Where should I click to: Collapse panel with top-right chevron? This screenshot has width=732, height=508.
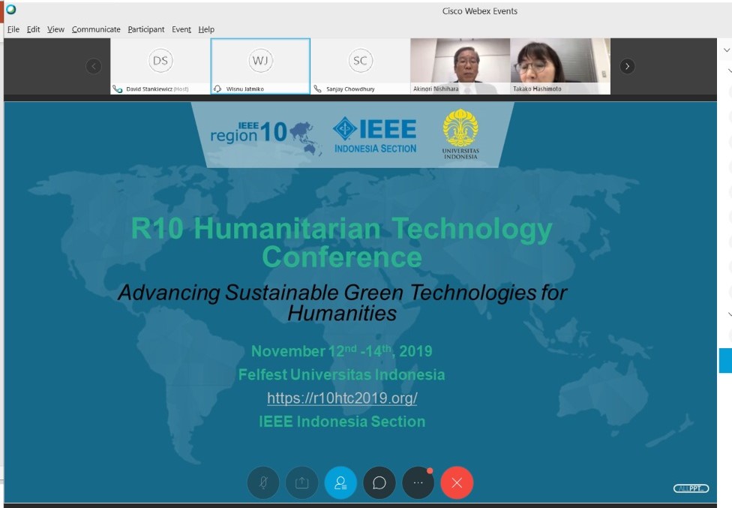(x=727, y=50)
